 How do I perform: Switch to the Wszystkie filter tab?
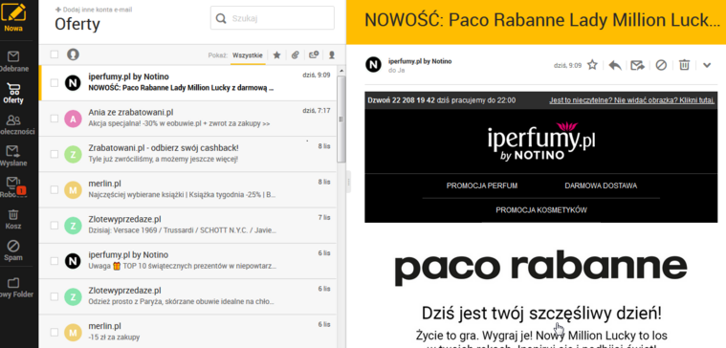(248, 55)
